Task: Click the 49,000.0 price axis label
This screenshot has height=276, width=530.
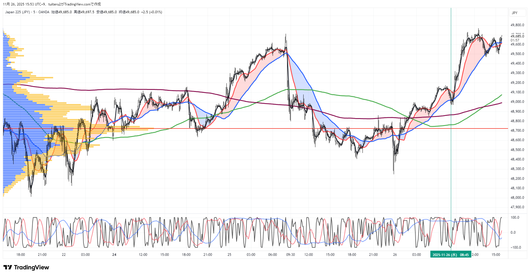Action: (x=517, y=102)
